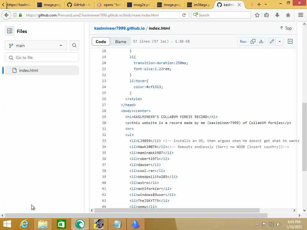Screen dimensions: 307x230
Task: Switch to the opens "hel tab
Action: 109,5
